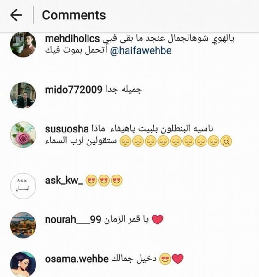Open ask_kw_ avatar with Ask logo

(x=23, y=186)
